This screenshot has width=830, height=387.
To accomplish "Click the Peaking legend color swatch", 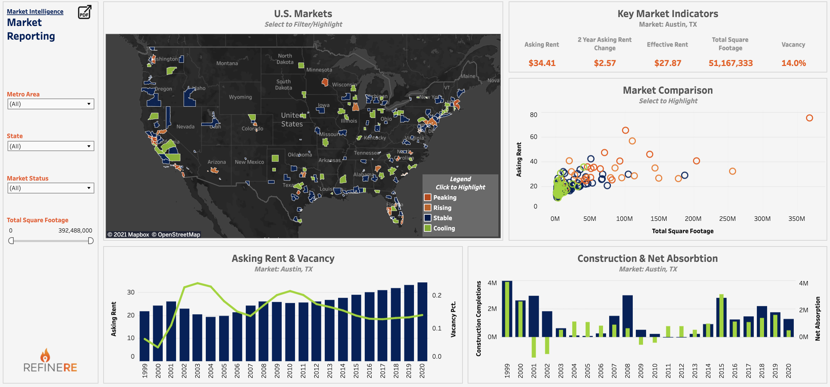I will [x=427, y=197].
